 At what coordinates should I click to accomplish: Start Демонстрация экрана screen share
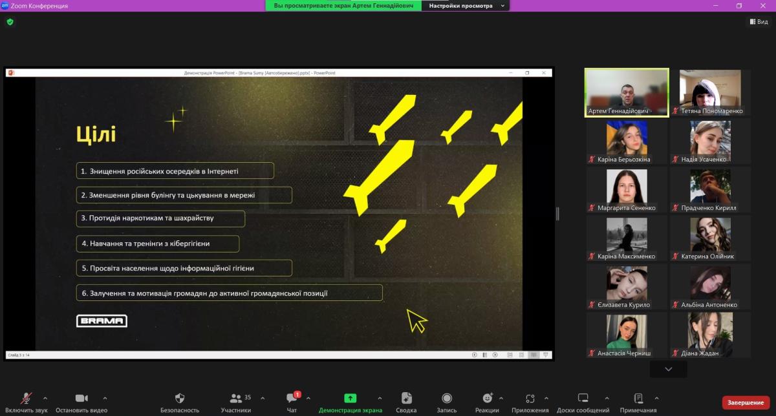point(350,402)
